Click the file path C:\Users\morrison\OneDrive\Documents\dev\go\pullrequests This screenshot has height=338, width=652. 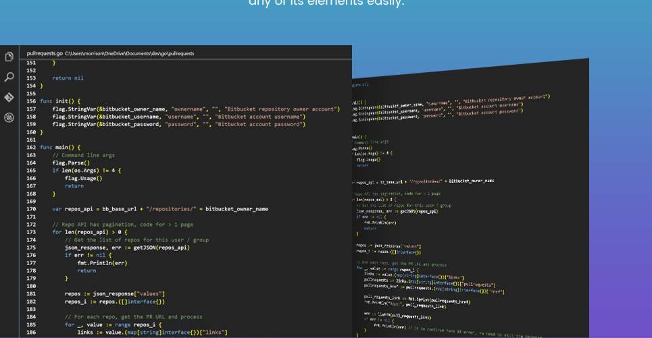(x=129, y=53)
